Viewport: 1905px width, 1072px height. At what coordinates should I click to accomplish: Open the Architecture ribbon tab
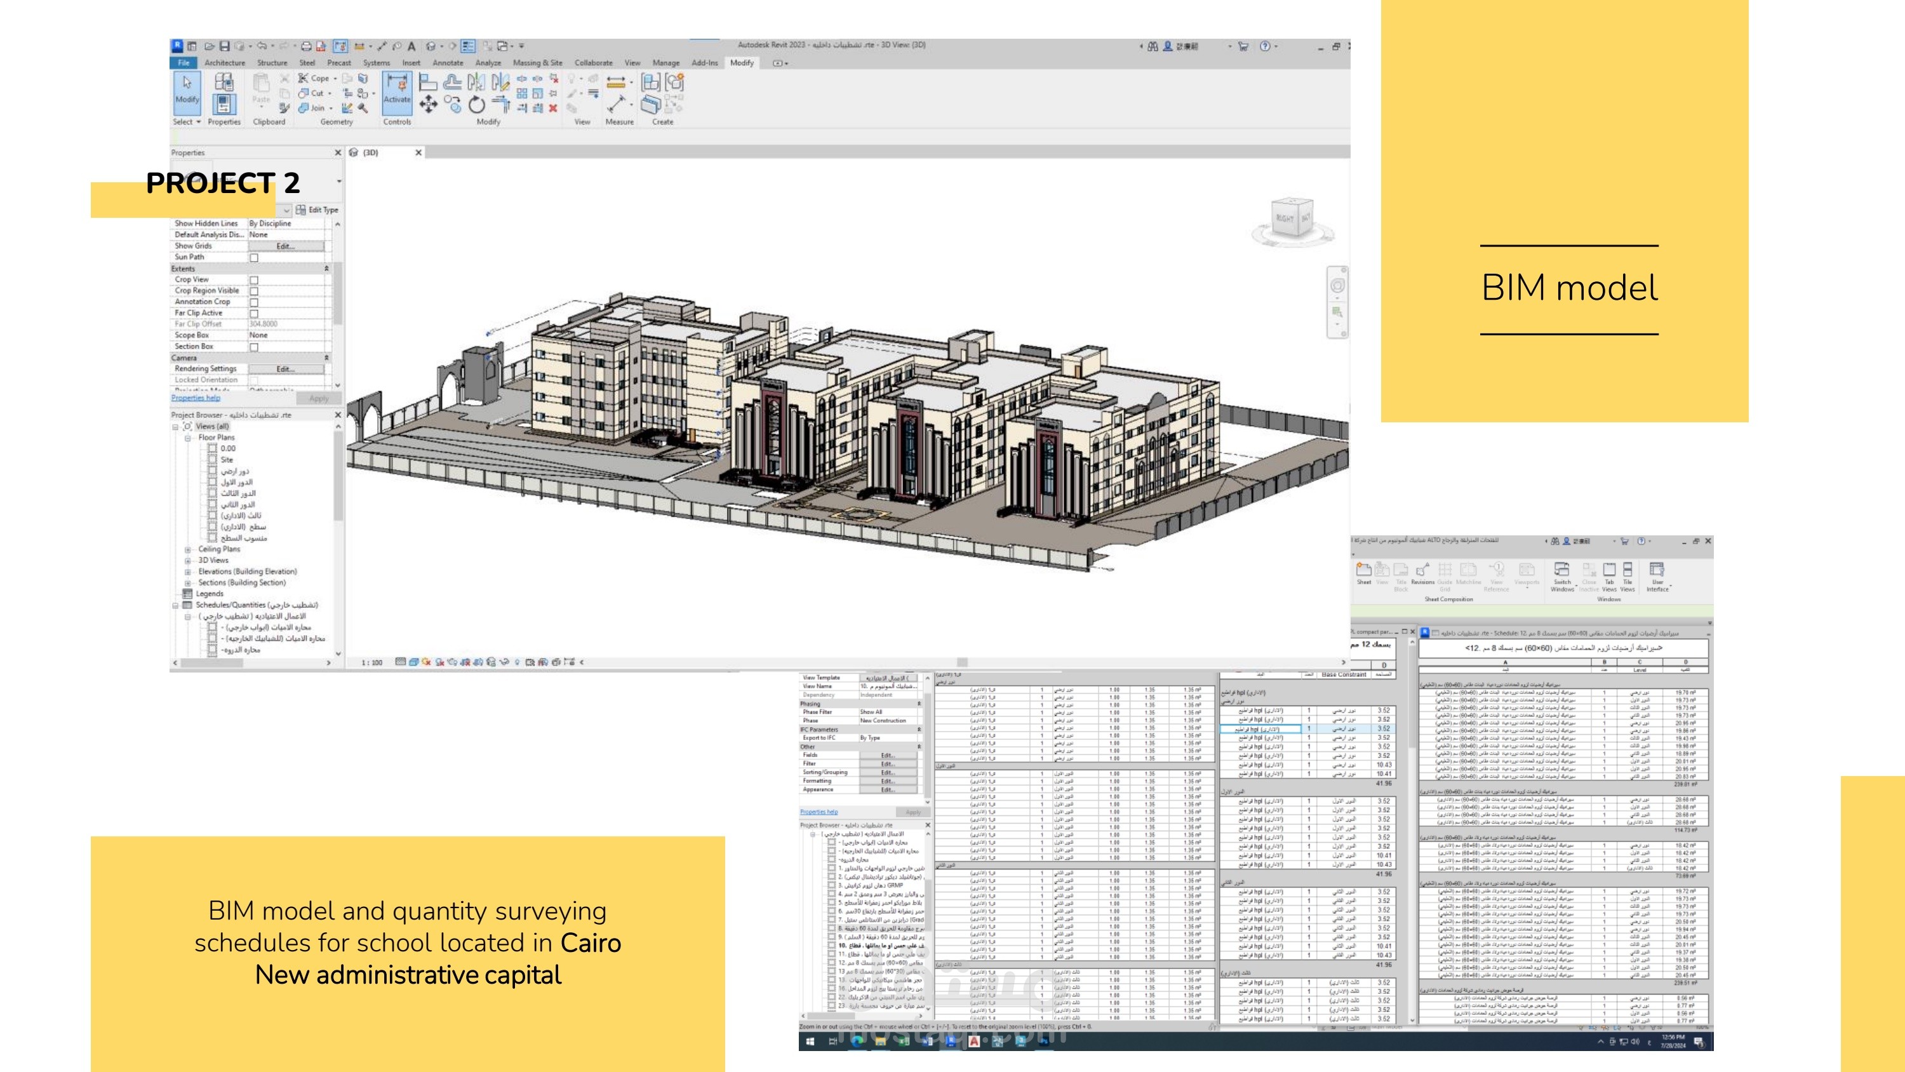225,63
